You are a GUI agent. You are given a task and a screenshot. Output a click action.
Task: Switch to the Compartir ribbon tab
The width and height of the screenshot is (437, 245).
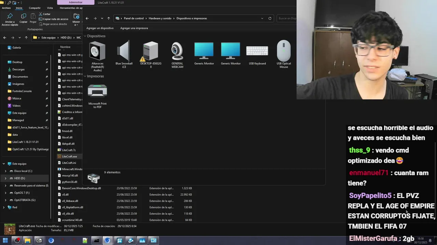pos(34,8)
